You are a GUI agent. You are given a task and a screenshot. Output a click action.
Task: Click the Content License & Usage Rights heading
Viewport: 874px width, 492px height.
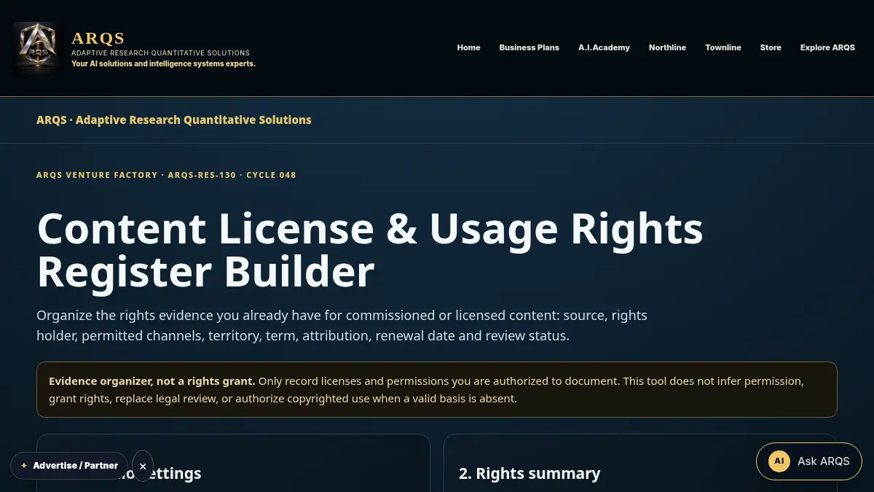point(370,249)
